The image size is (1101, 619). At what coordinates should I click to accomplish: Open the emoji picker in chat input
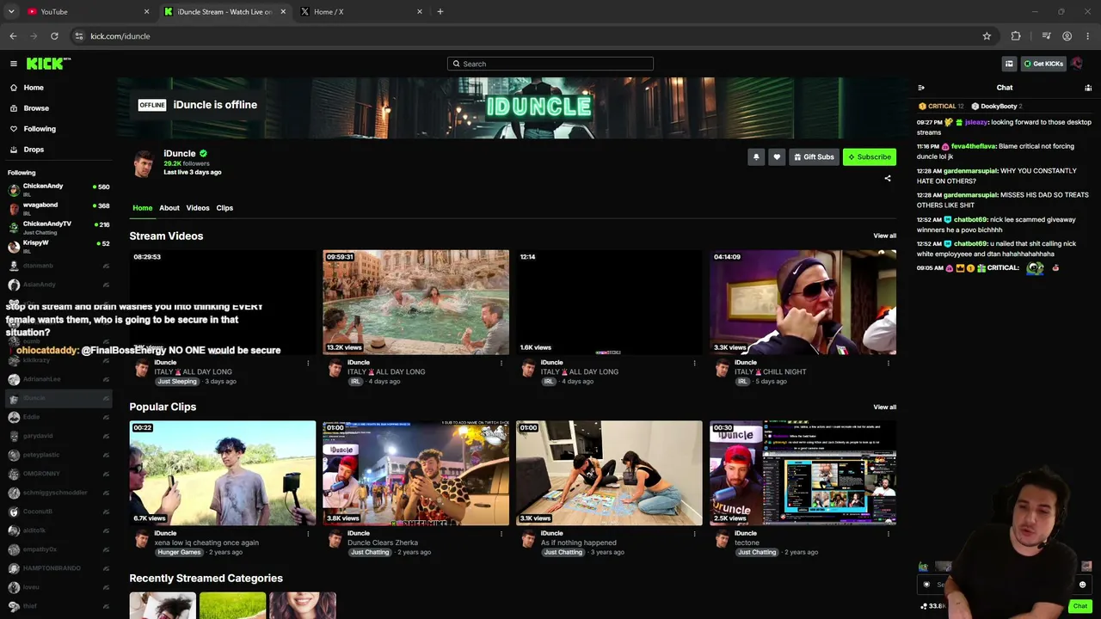click(1082, 585)
